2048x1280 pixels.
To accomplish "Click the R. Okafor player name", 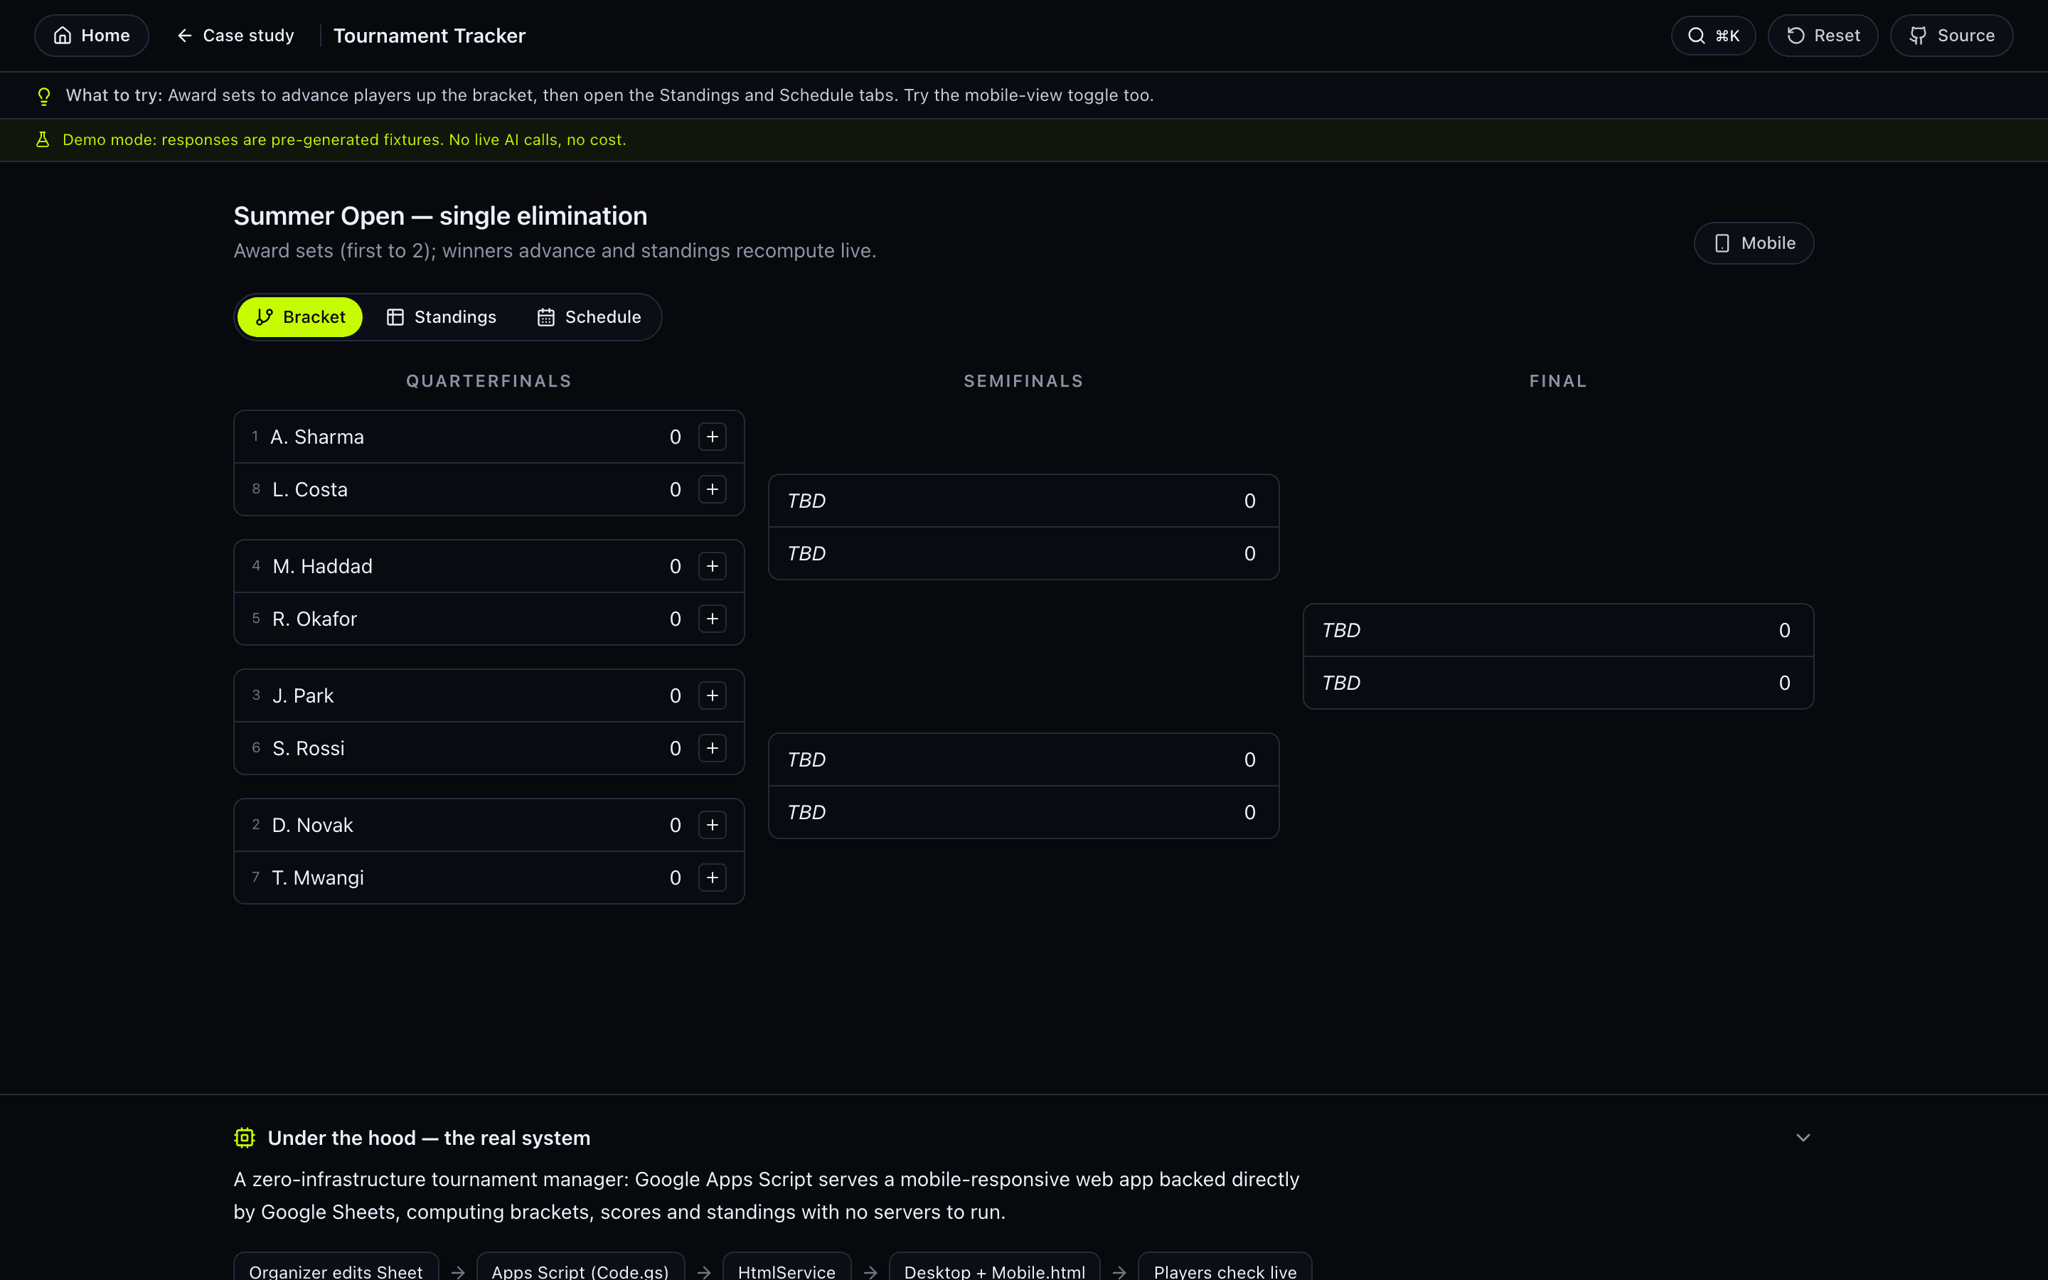I will (315, 619).
